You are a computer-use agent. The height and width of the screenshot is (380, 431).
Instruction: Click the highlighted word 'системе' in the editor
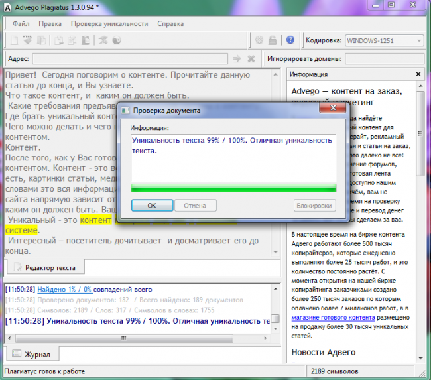pos(21,230)
